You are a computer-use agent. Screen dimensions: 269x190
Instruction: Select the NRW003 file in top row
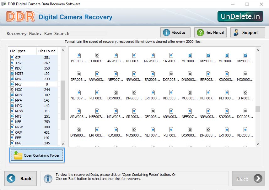153,58
